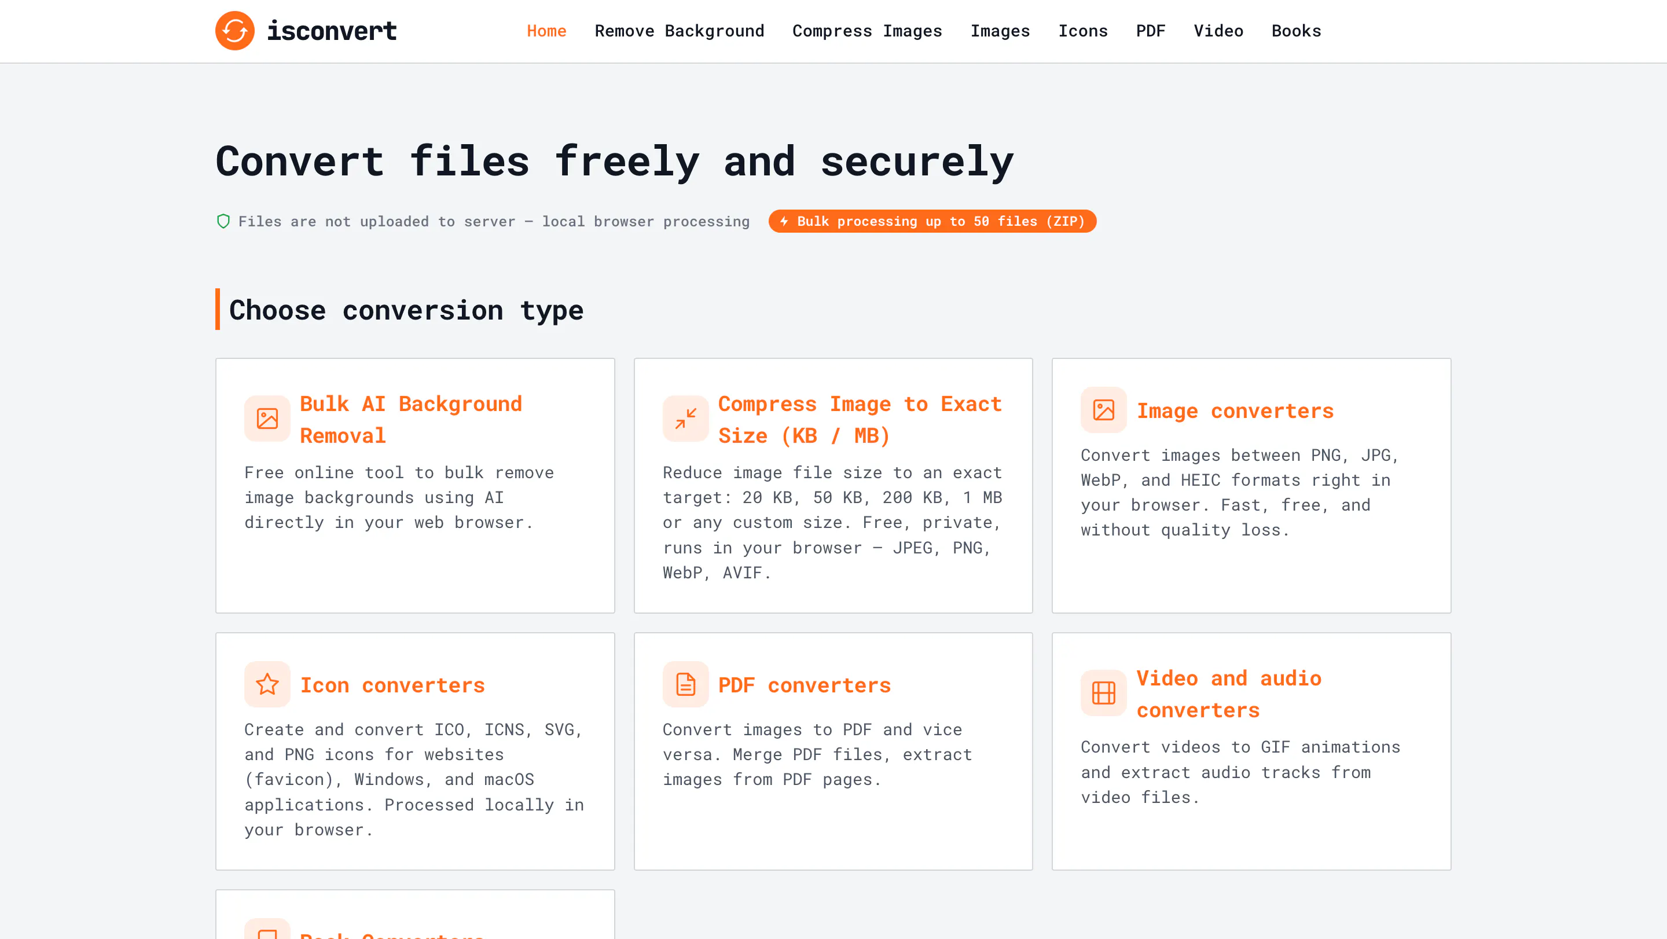This screenshot has width=1667, height=939.
Task: Click the isconvert brand name text
Action: (x=332, y=31)
